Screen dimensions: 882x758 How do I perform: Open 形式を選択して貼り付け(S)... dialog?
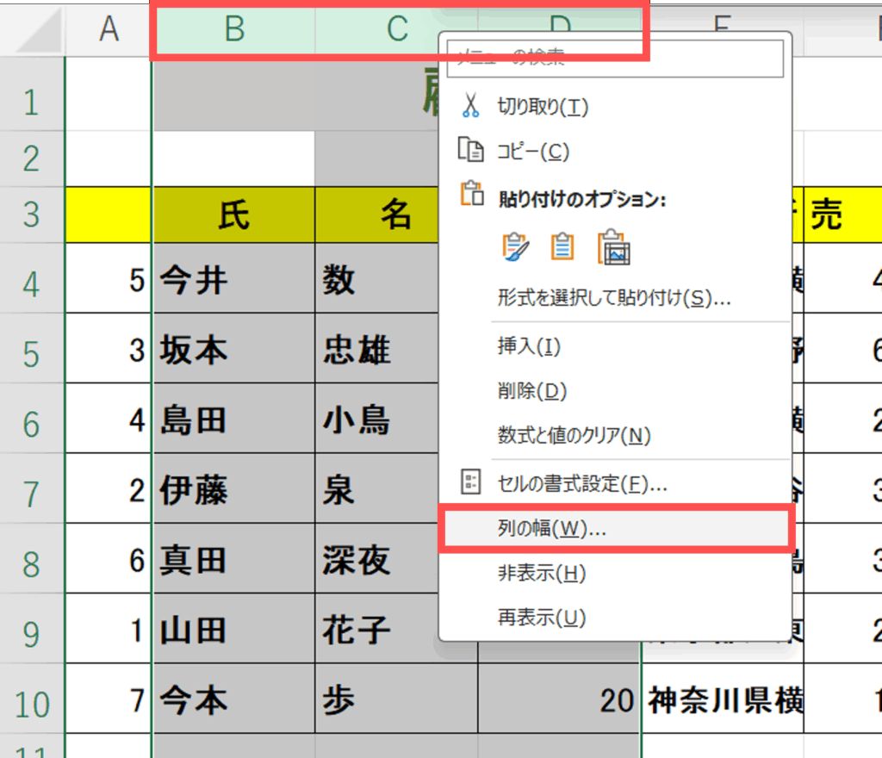click(613, 298)
